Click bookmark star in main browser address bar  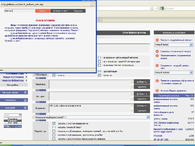coord(152,8)
